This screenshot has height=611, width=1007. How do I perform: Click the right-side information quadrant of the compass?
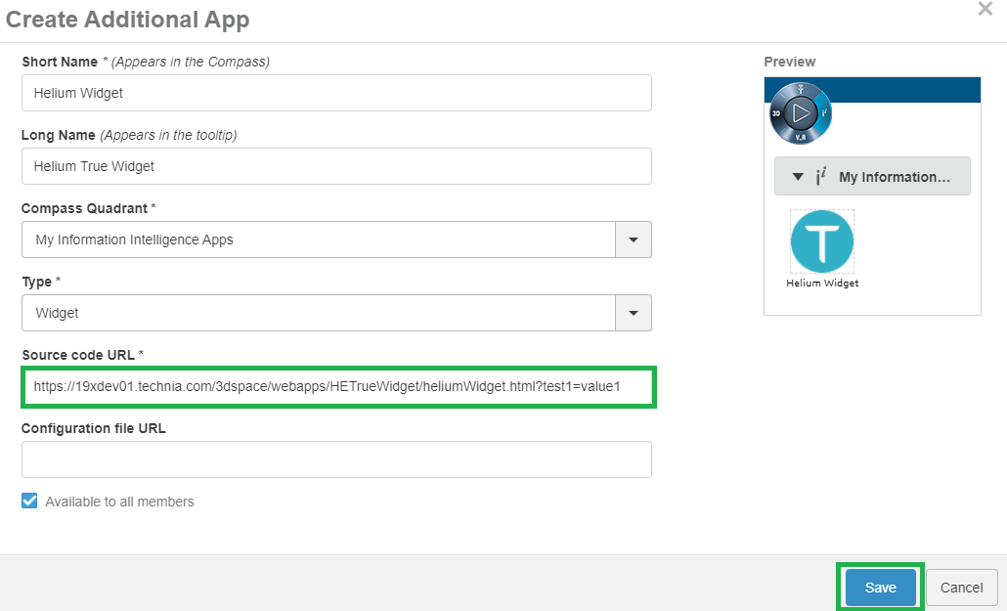click(824, 113)
